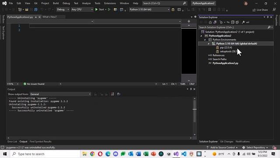280x158 pixels.
Task: Click Sync with Active Document icon
Action: [x=228, y=22]
